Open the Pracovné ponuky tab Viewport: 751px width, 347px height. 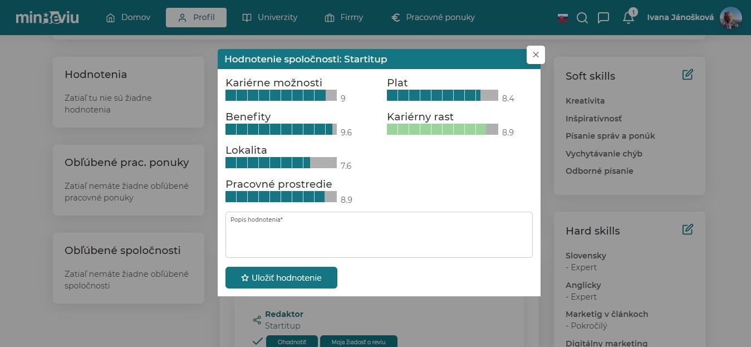coord(433,17)
